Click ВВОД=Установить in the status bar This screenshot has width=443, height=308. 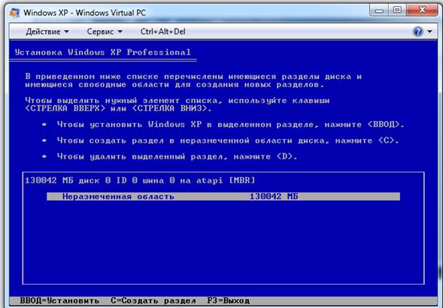click(59, 300)
